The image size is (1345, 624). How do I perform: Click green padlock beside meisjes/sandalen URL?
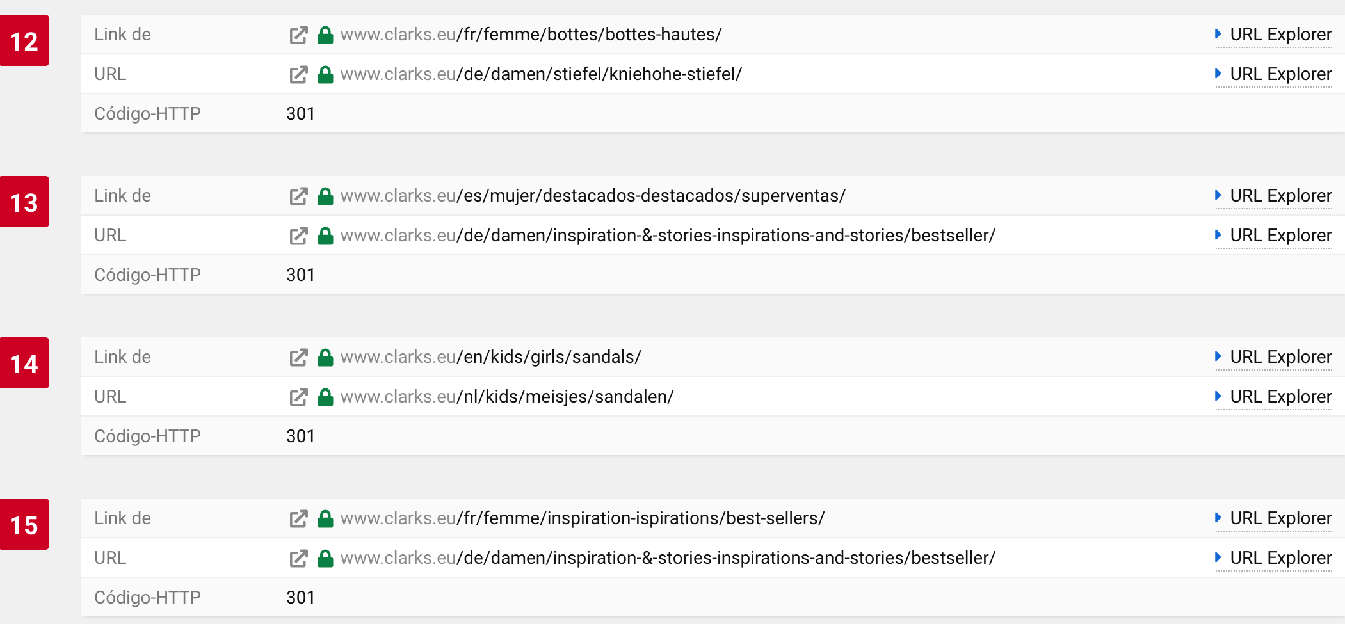[x=325, y=397]
